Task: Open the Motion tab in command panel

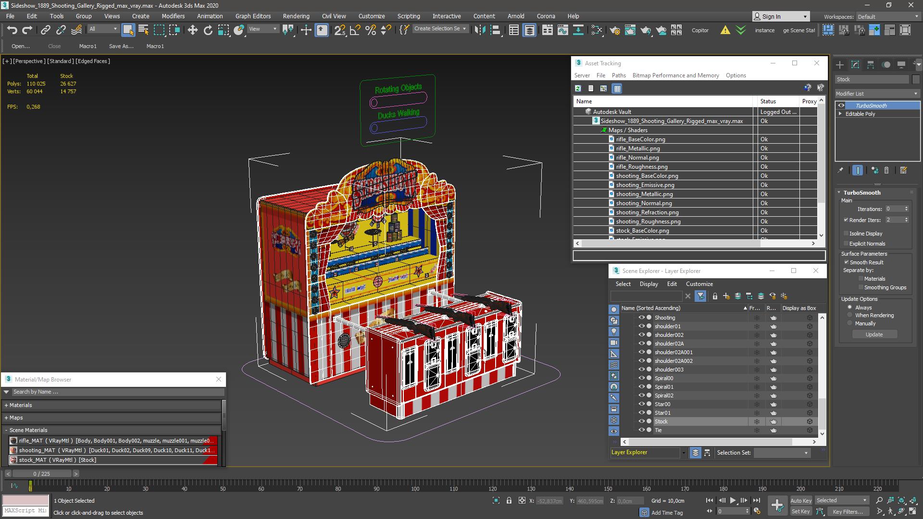Action: 886,64
